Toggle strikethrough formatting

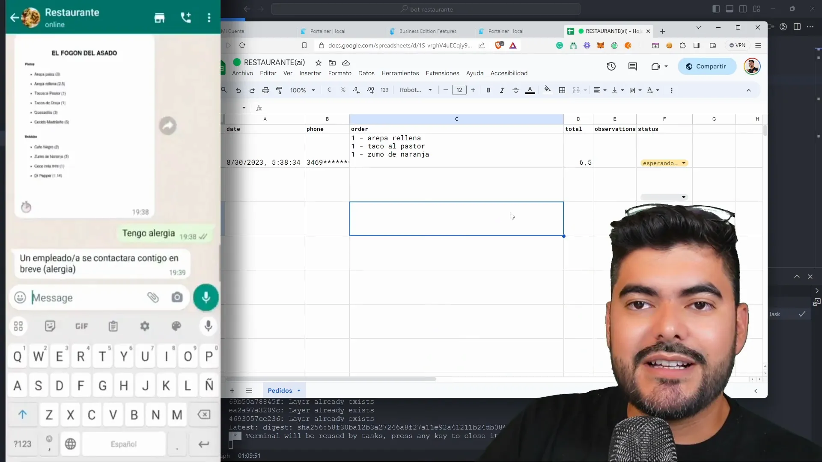click(516, 90)
